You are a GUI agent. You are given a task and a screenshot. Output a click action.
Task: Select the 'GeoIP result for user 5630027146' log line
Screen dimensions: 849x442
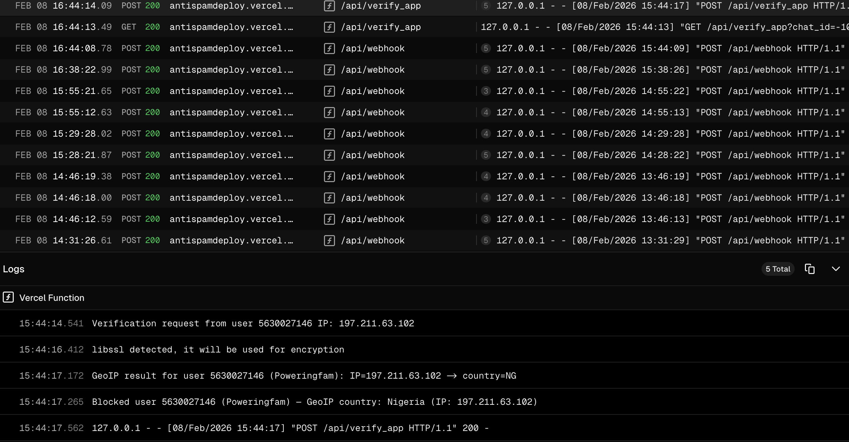(x=303, y=376)
